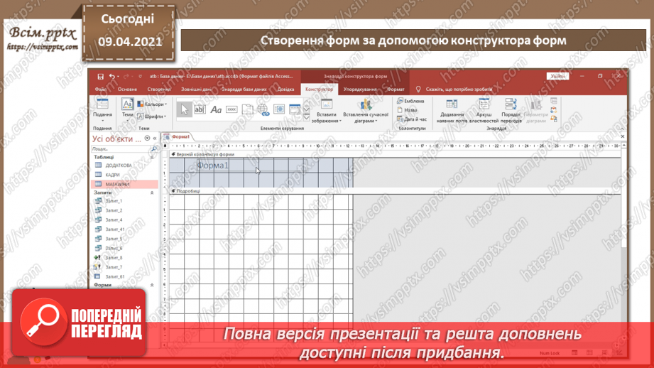Open the Шрифти fonts dropdown
This screenshot has width=654, height=368.
click(x=151, y=117)
